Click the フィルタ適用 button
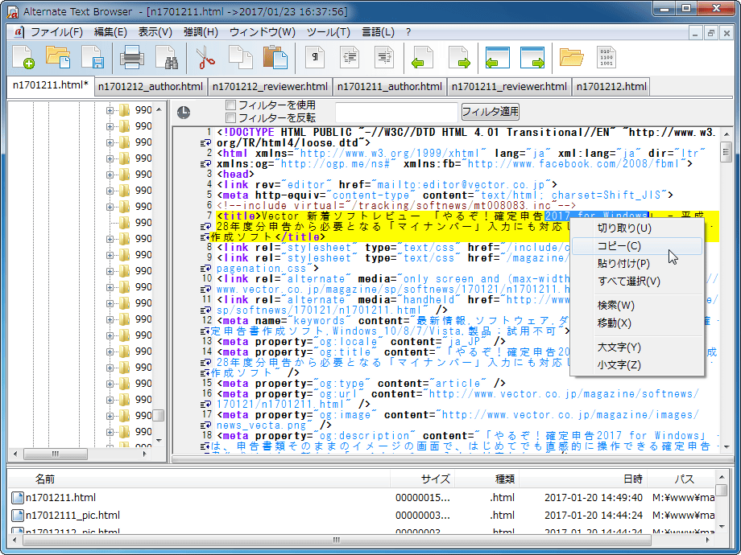The height and width of the screenshot is (555, 741). (490, 112)
